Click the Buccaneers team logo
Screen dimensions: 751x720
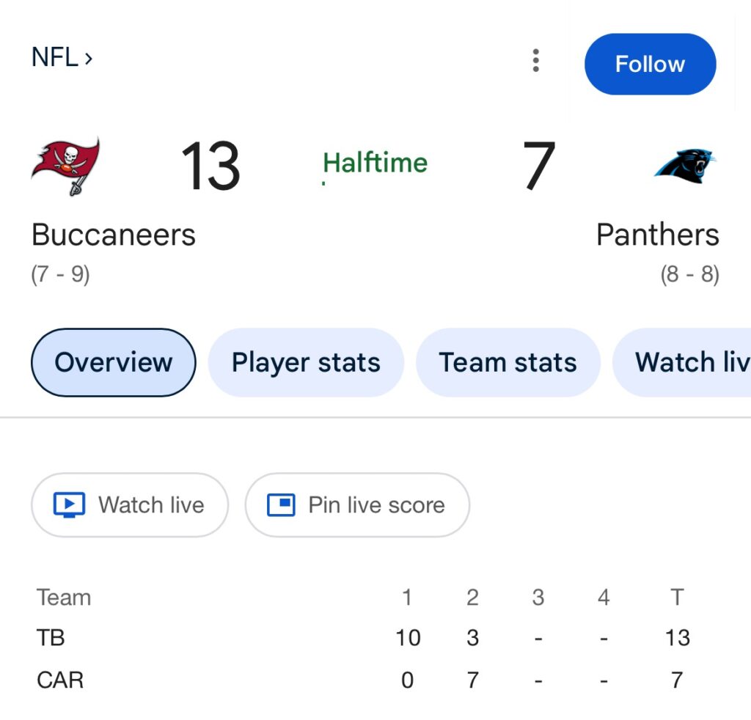pos(66,166)
